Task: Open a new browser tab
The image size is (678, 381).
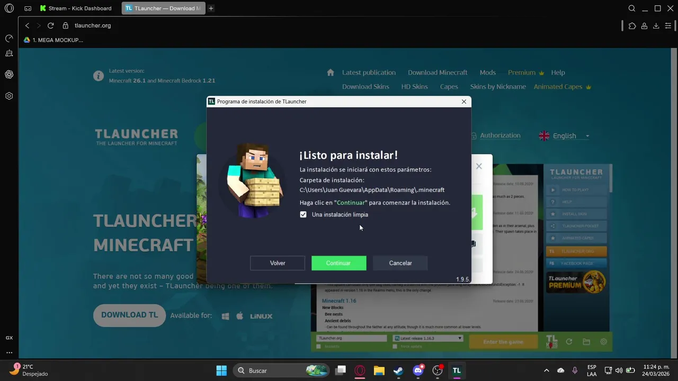Action: [211, 8]
